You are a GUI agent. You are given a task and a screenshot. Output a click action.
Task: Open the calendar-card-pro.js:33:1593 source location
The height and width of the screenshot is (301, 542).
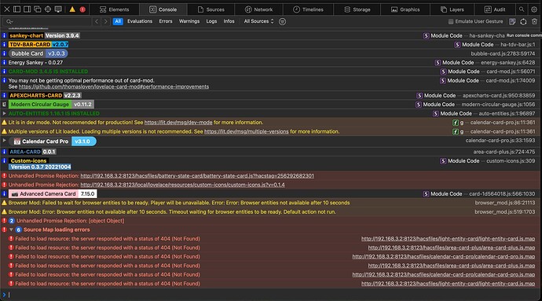tap(500, 141)
